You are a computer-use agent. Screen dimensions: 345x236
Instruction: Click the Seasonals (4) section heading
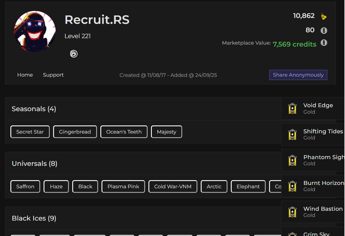pos(34,109)
